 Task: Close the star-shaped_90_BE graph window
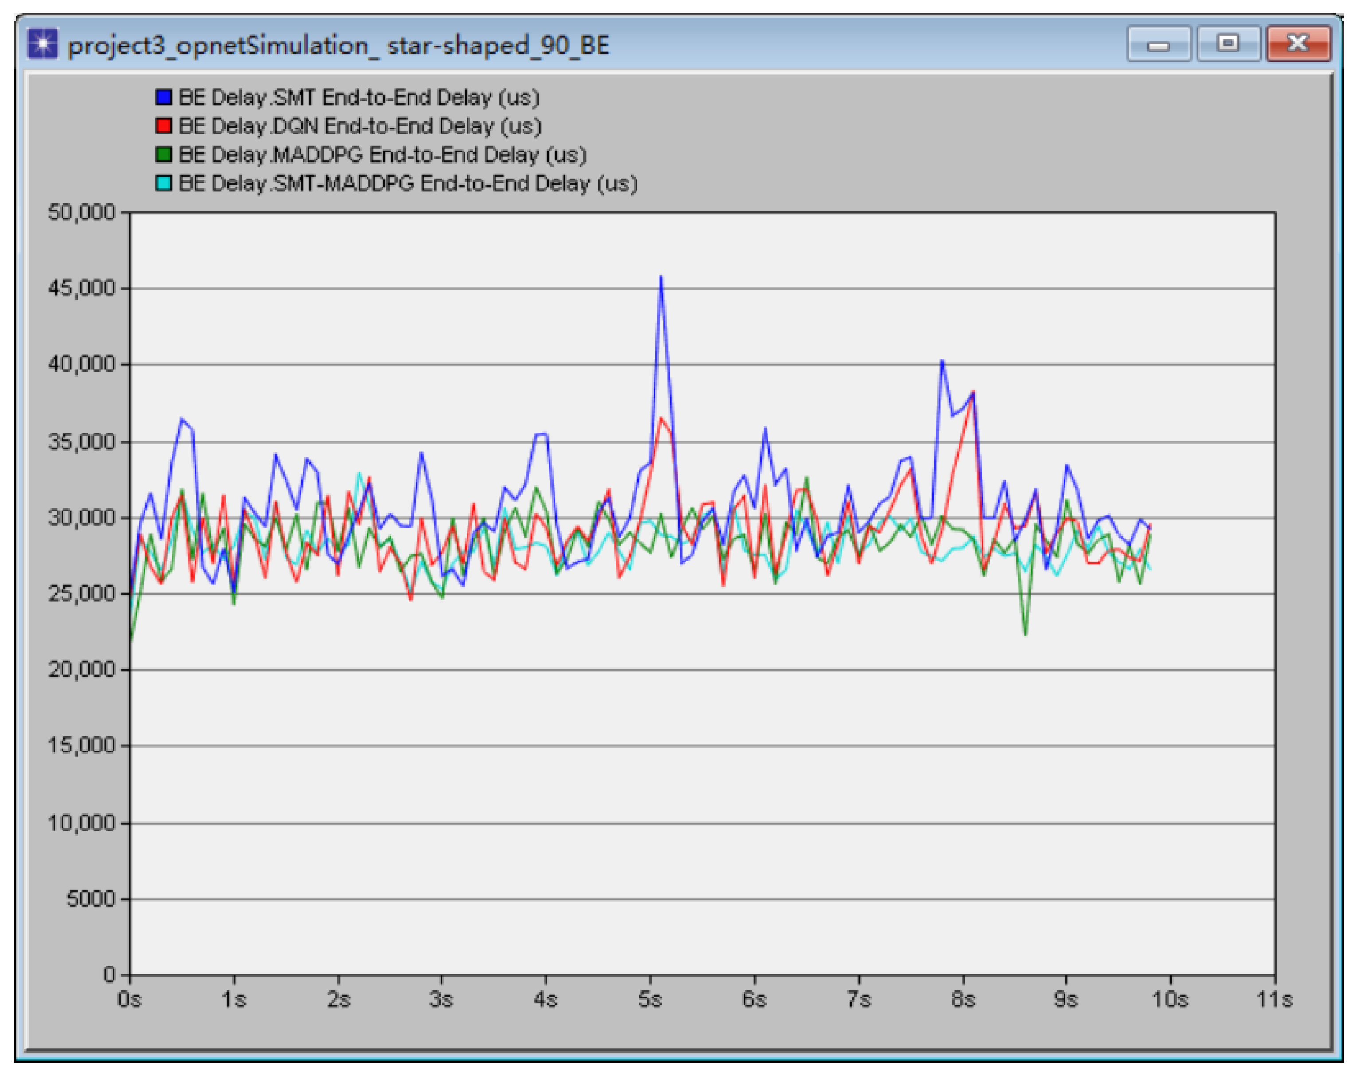(1298, 44)
